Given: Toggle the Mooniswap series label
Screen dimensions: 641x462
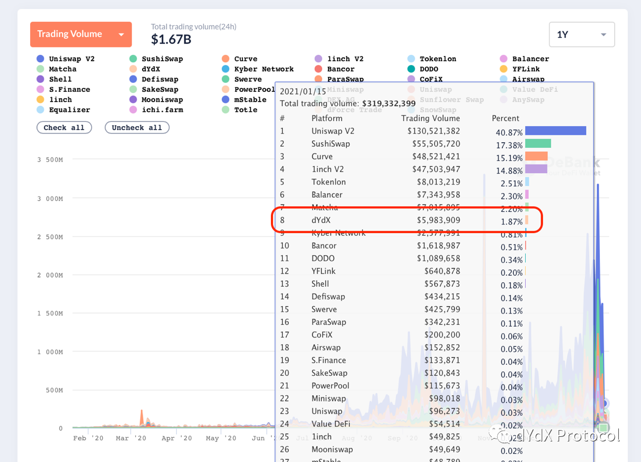Looking at the screenshot, I should pyautogui.click(x=162, y=99).
